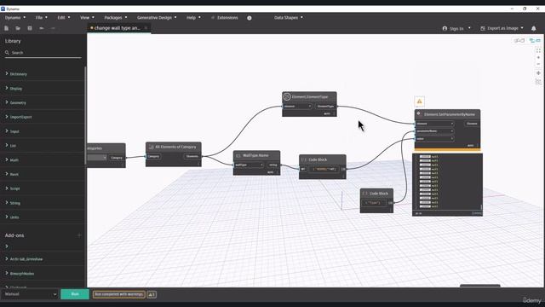
Task: Open the View menu
Action: (x=87, y=17)
